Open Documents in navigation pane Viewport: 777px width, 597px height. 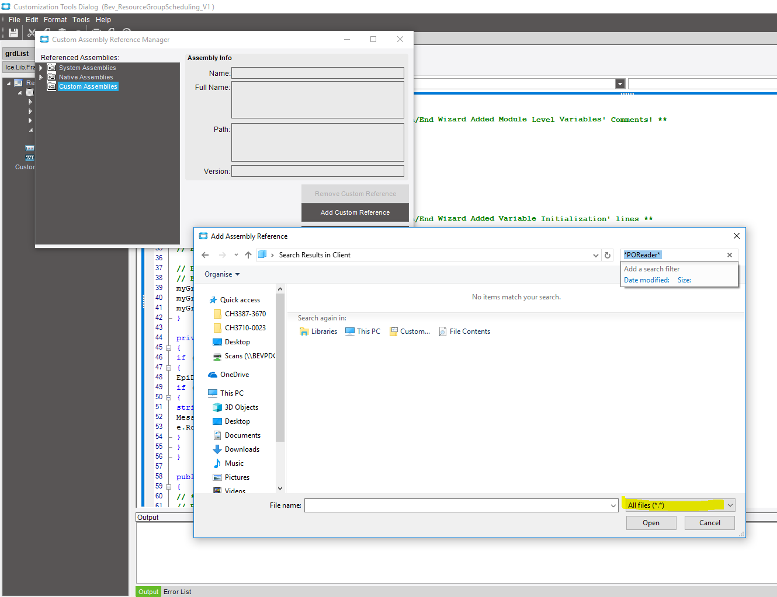point(237,435)
